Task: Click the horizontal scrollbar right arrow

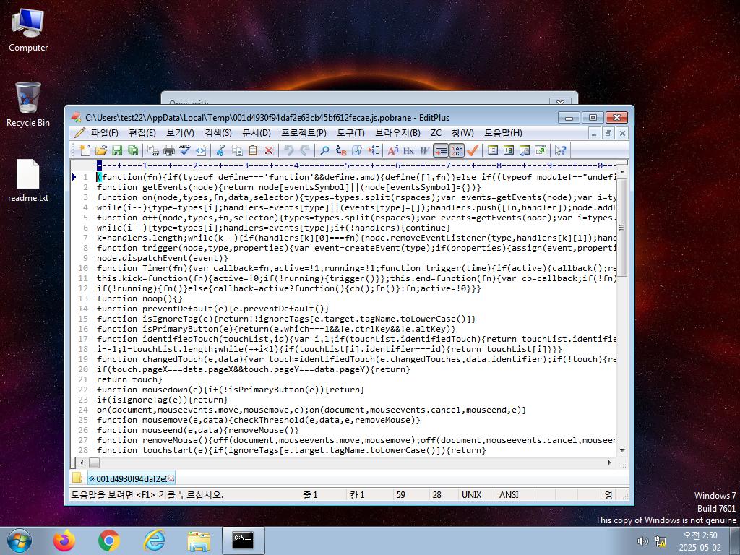Action: tap(609, 463)
